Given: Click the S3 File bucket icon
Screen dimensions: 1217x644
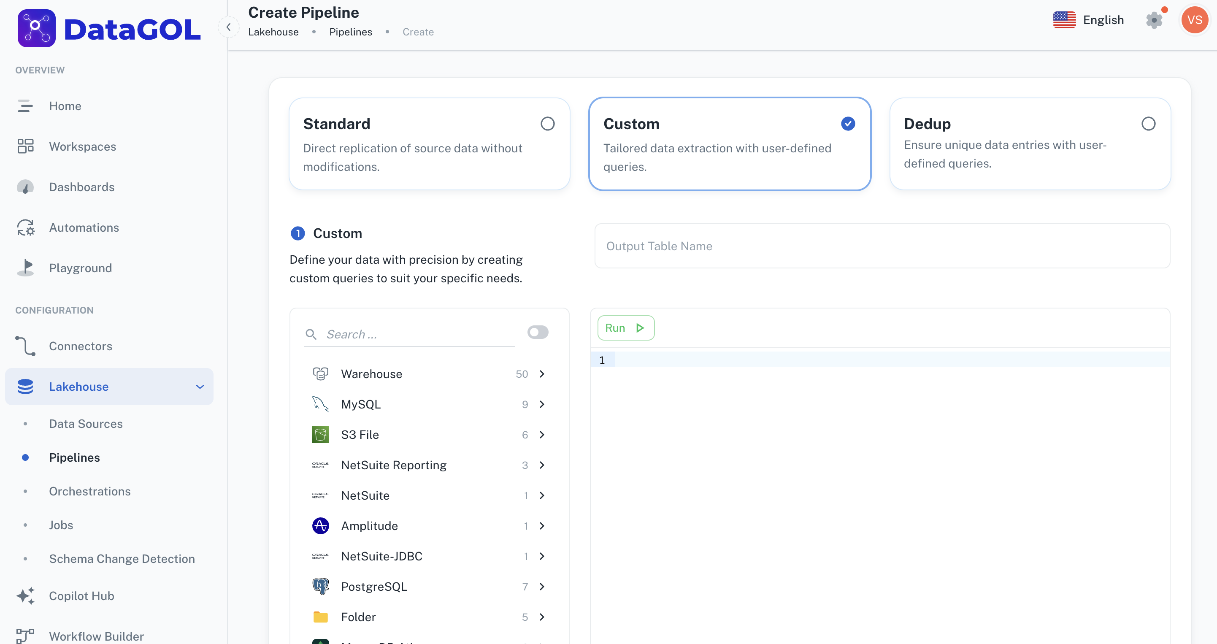Looking at the screenshot, I should pos(320,435).
